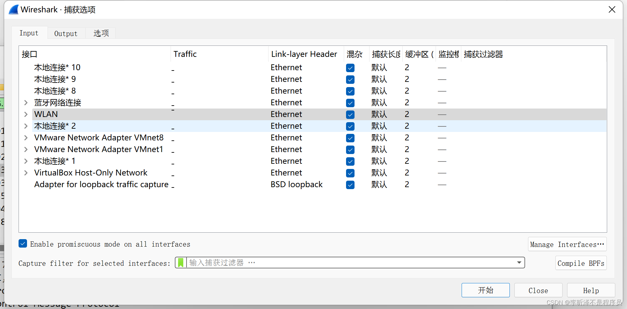The width and height of the screenshot is (627, 309).
Task: Open the 选项 tab
Action: [101, 33]
